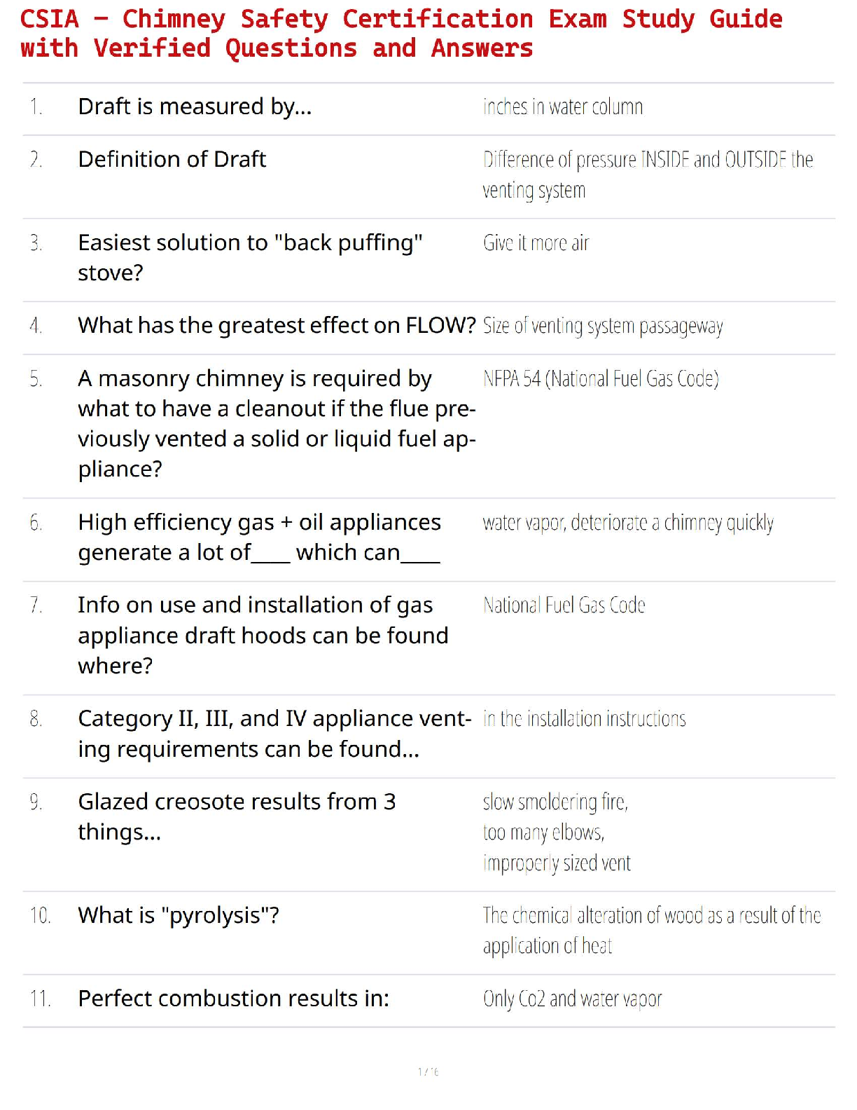Click the gas appliance draft hoods question
The height and width of the screenshot is (1110, 857).
(263, 636)
